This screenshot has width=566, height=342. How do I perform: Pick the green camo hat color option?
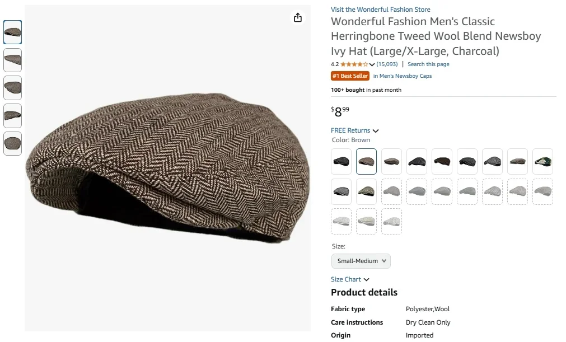click(542, 161)
